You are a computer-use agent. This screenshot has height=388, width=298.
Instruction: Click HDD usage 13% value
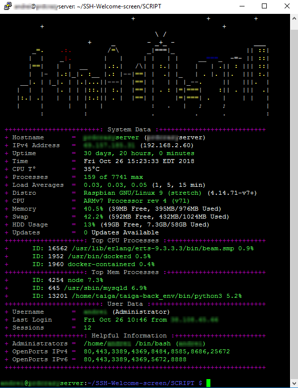pyautogui.click(x=90, y=224)
